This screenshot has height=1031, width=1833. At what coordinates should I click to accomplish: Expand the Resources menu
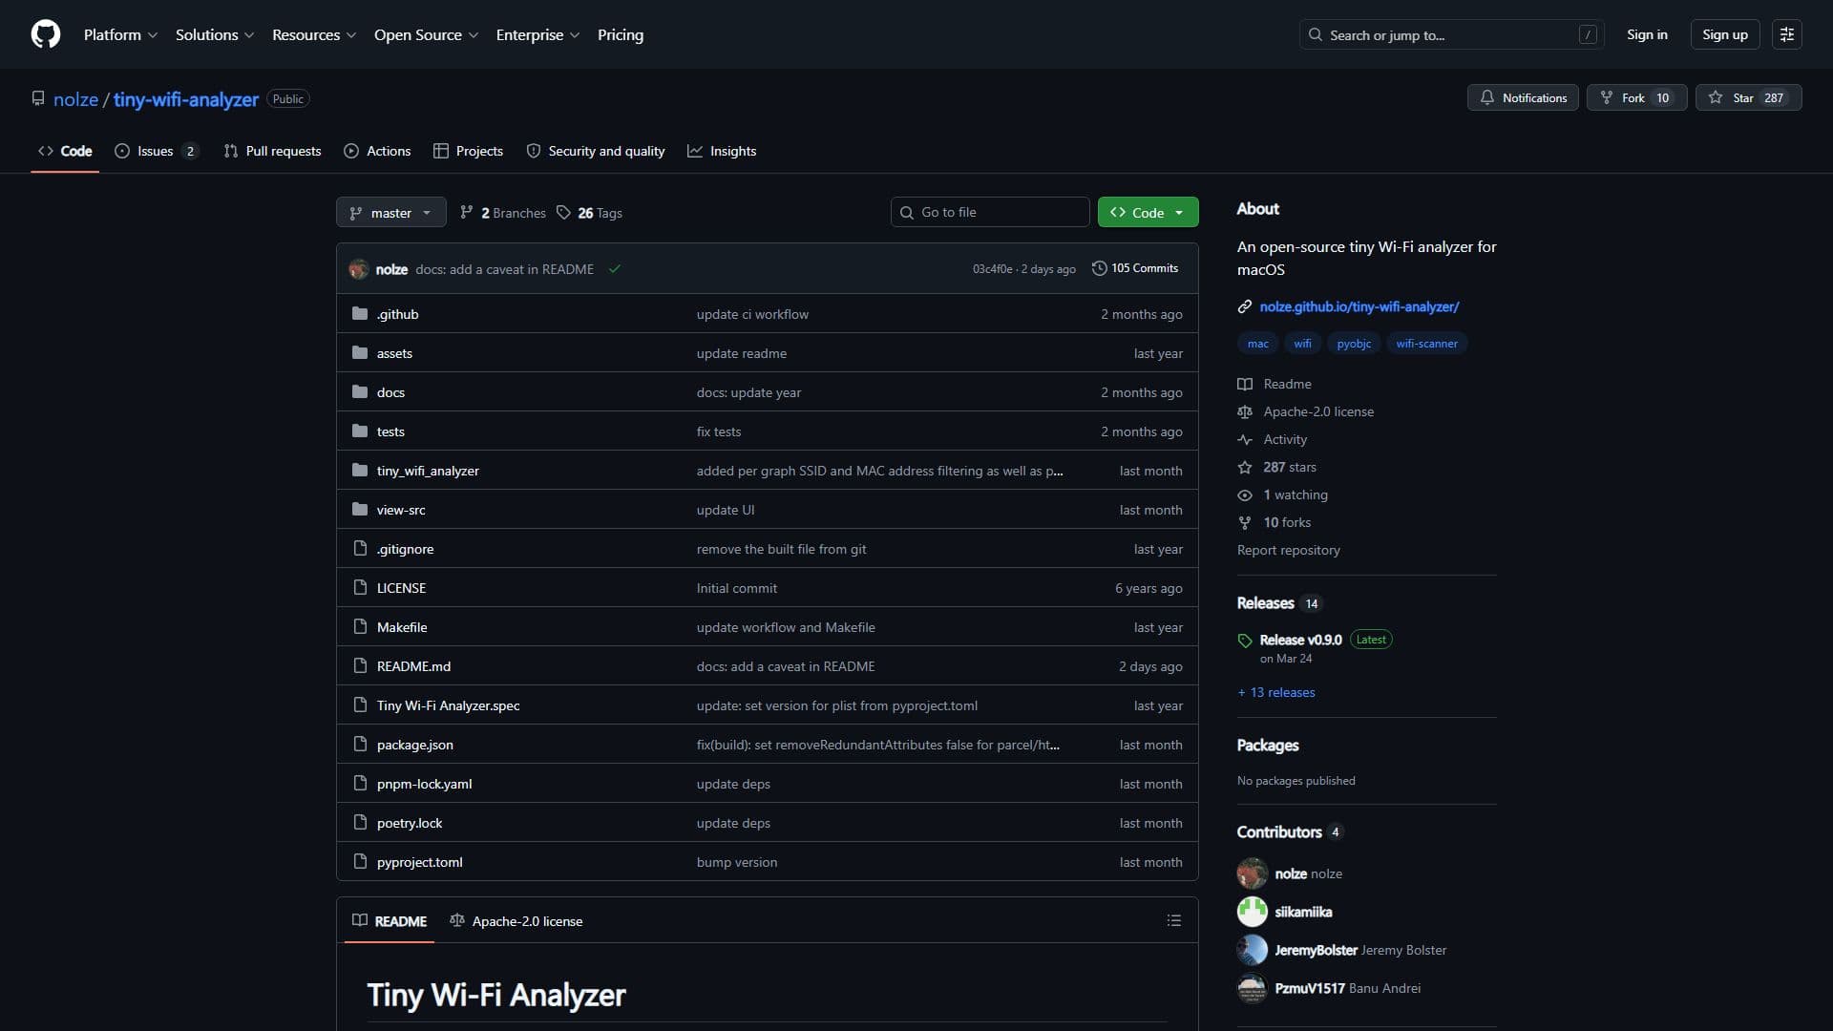(x=314, y=34)
